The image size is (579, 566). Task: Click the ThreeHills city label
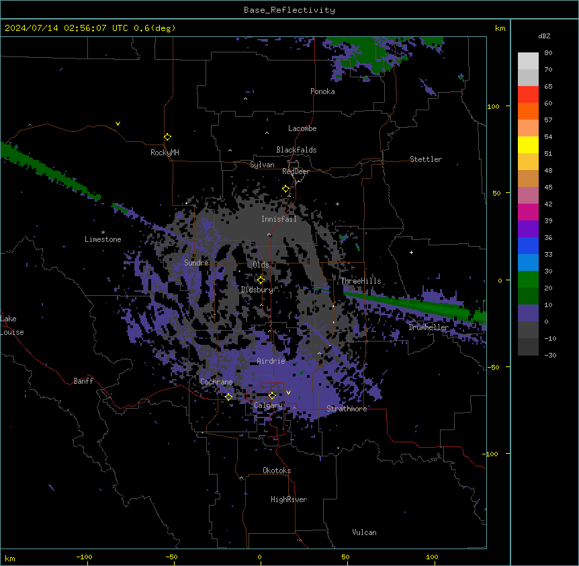tap(361, 281)
